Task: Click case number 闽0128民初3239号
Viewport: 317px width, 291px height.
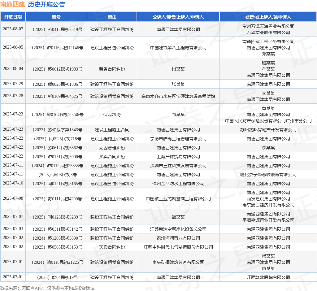Action: pyautogui.click(x=65, y=217)
